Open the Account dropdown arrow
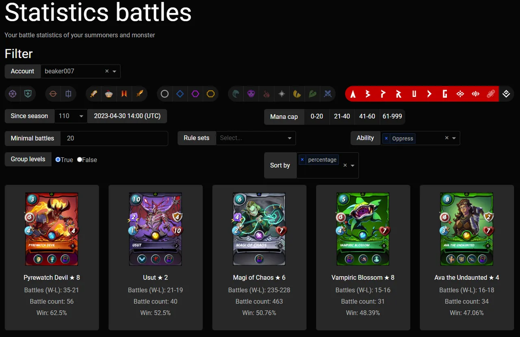Viewport: 520px width, 337px height. (115, 71)
